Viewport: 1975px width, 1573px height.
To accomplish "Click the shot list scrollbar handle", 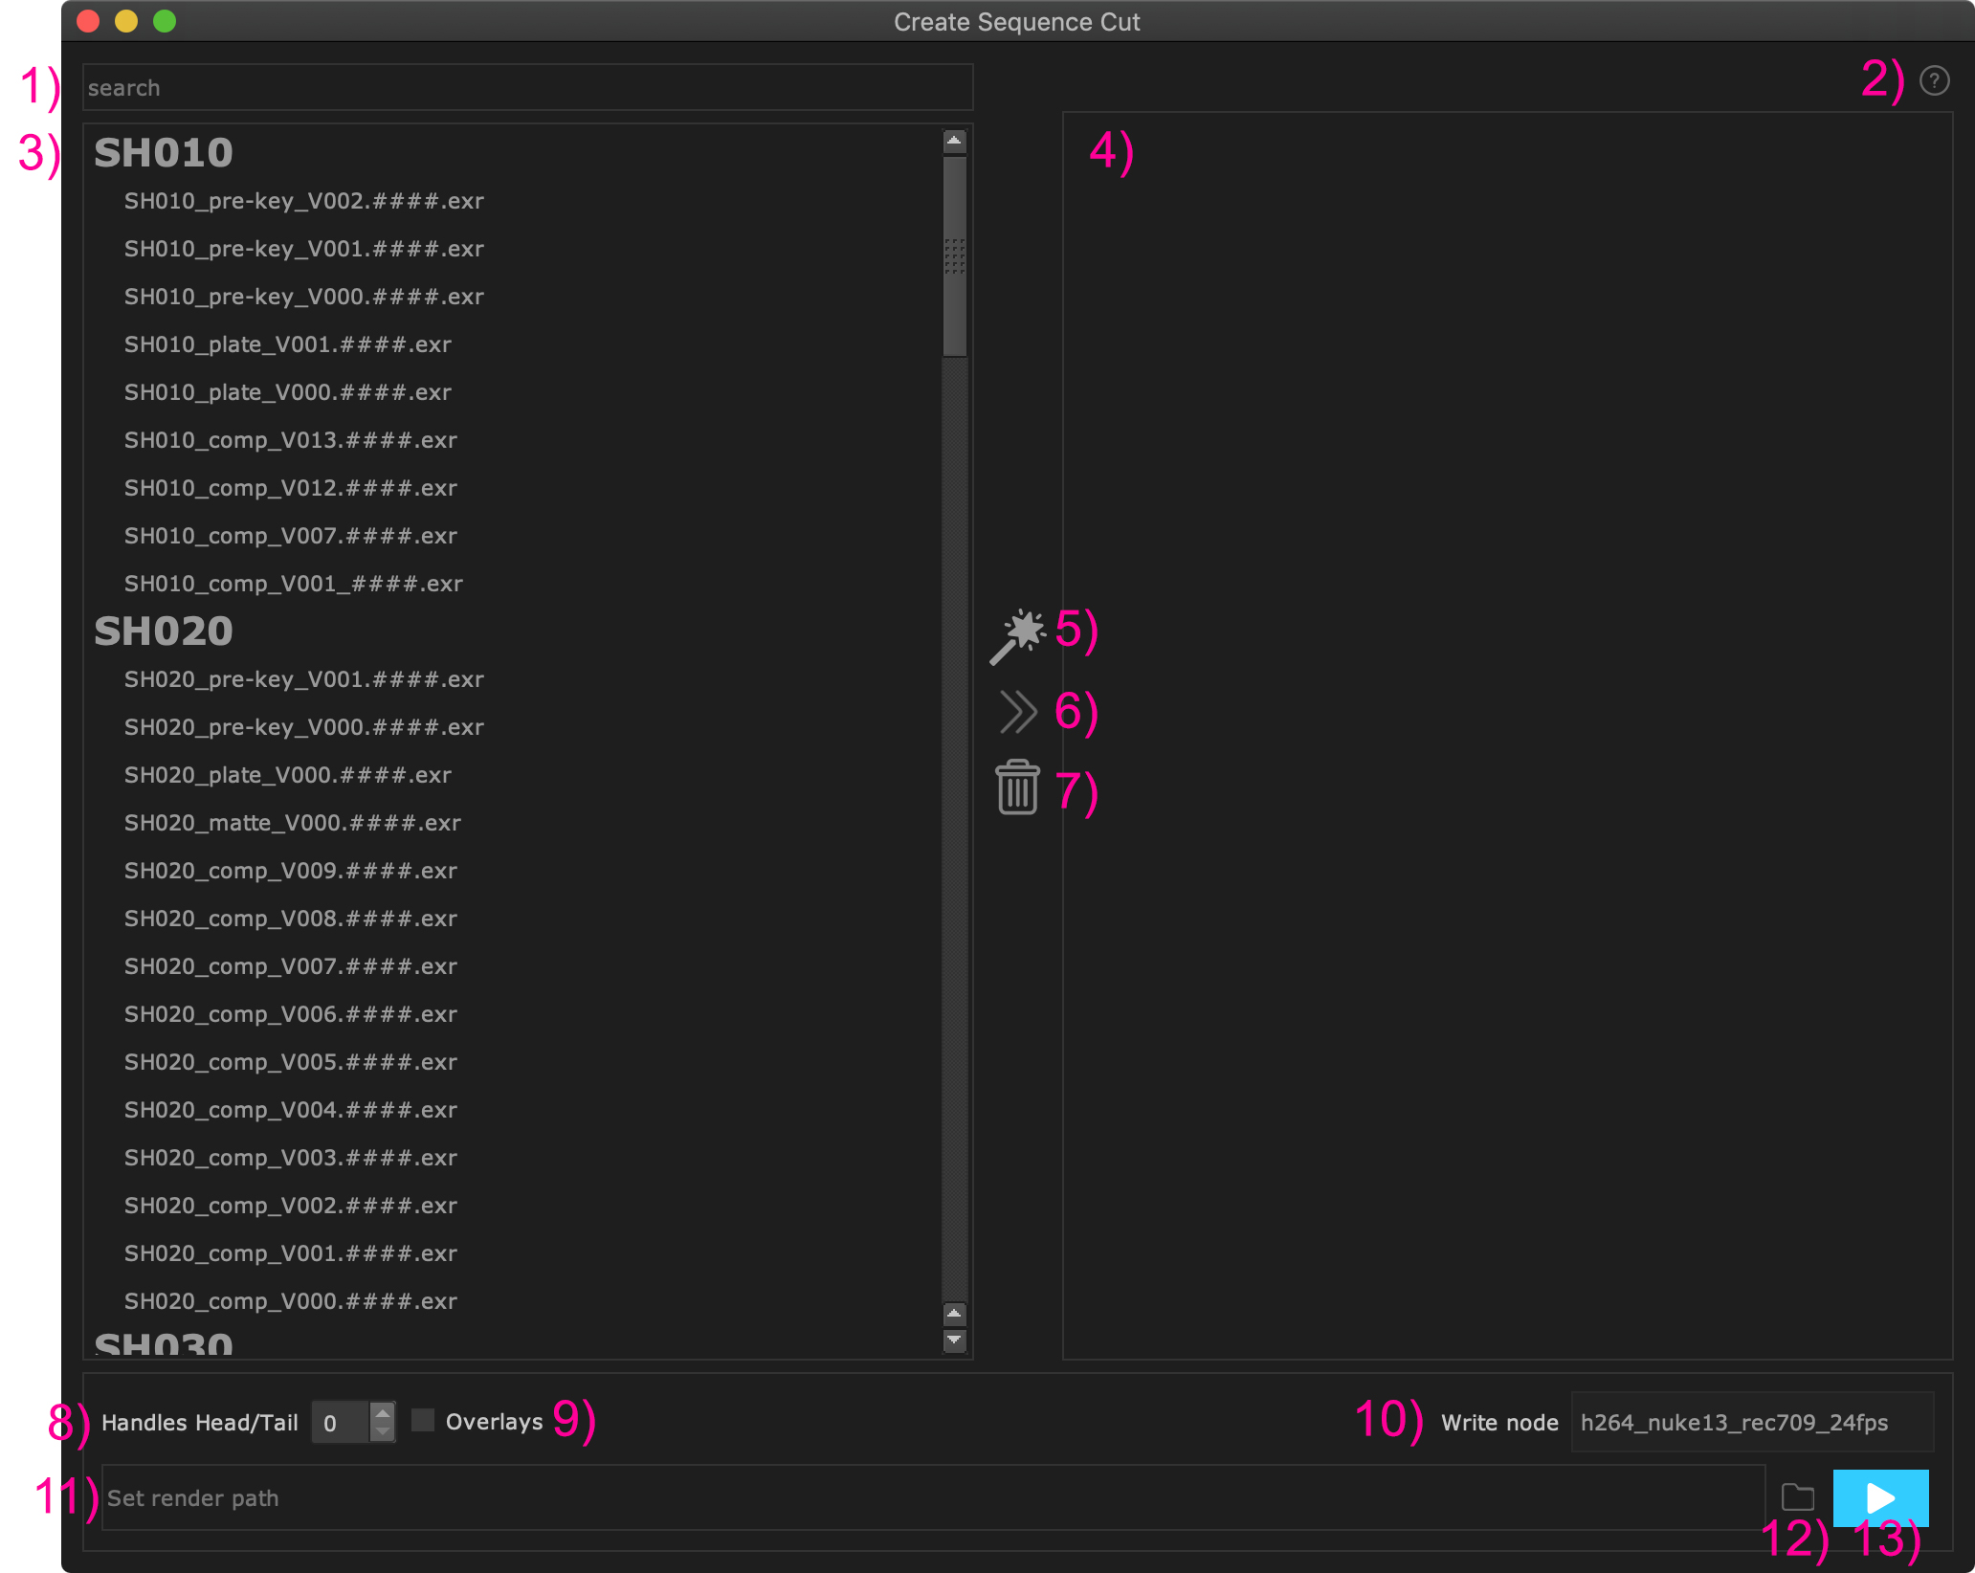I will (954, 256).
